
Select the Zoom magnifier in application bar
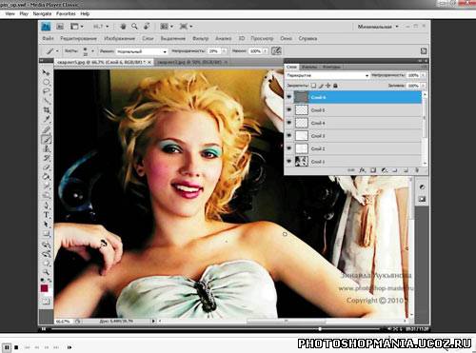(134, 27)
